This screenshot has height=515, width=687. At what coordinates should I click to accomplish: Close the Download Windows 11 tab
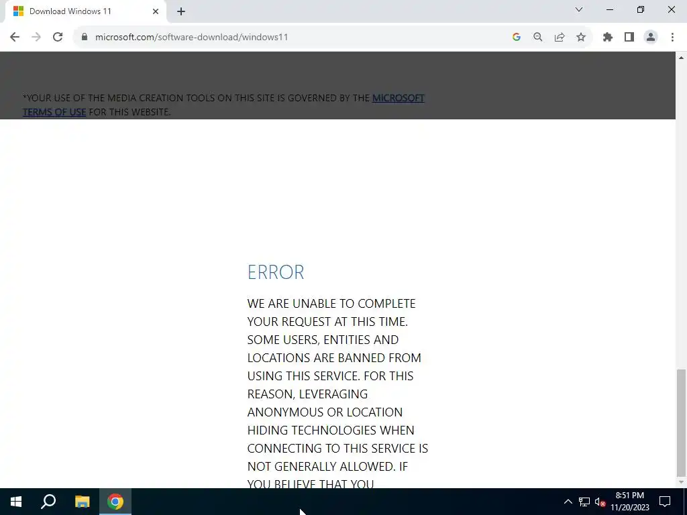point(156,11)
